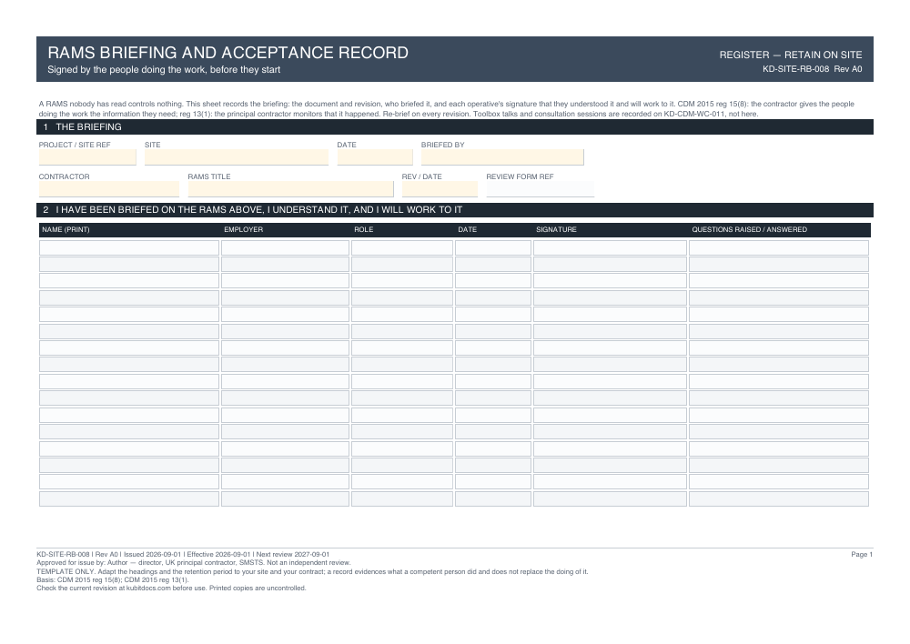Click the RAMS Title input field
This screenshot has height=644, width=910.
291,189
